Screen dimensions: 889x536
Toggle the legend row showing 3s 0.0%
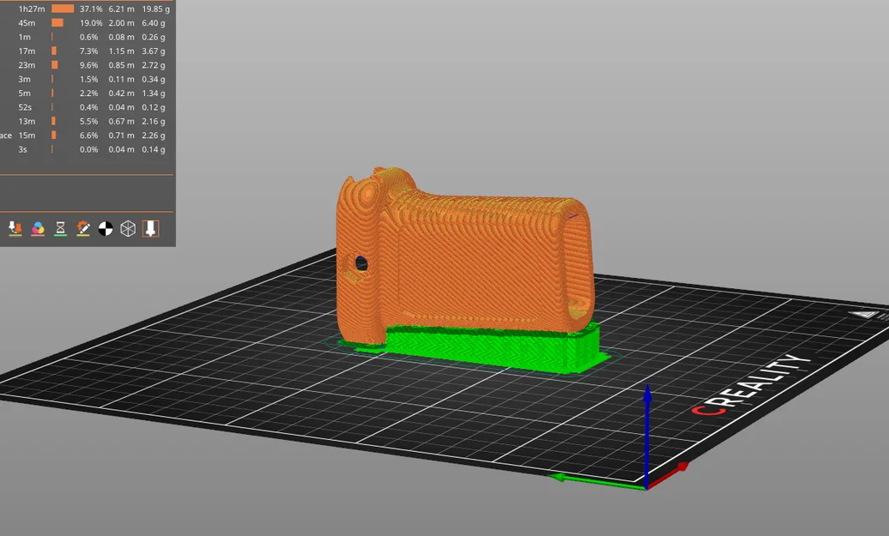(x=86, y=149)
